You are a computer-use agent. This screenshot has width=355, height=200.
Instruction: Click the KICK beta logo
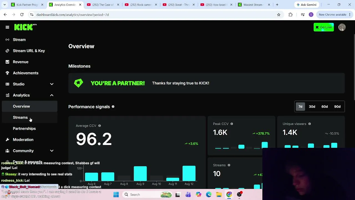coord(26,27)
